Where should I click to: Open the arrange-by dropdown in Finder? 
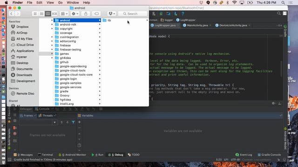[x=64, y=13]
